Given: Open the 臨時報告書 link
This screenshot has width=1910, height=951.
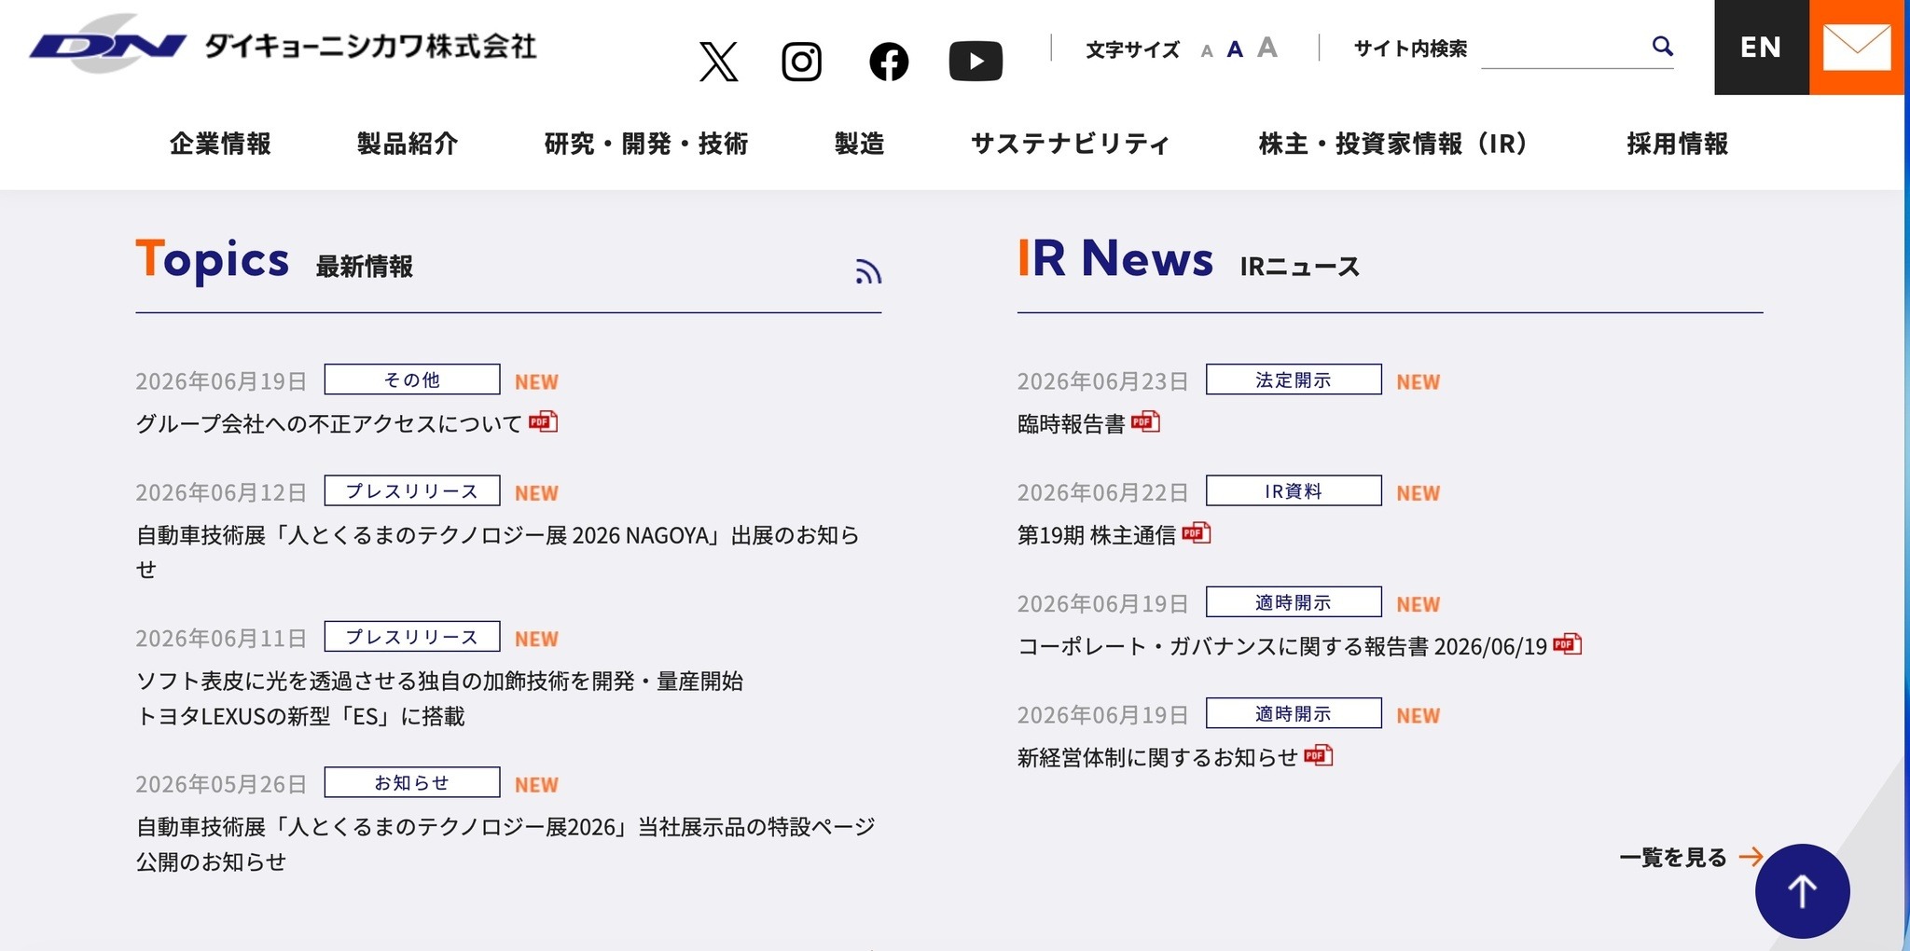Looking at the screenshot, I should [1072, 423].
